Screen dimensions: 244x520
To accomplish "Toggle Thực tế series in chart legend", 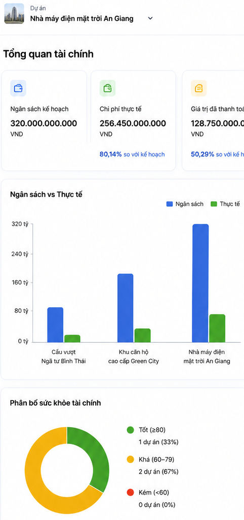I will click(x=225, y=204).
